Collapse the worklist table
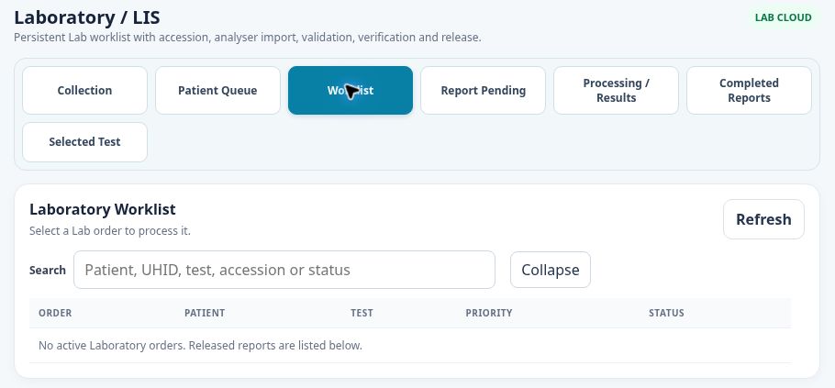 coord(551,270)
